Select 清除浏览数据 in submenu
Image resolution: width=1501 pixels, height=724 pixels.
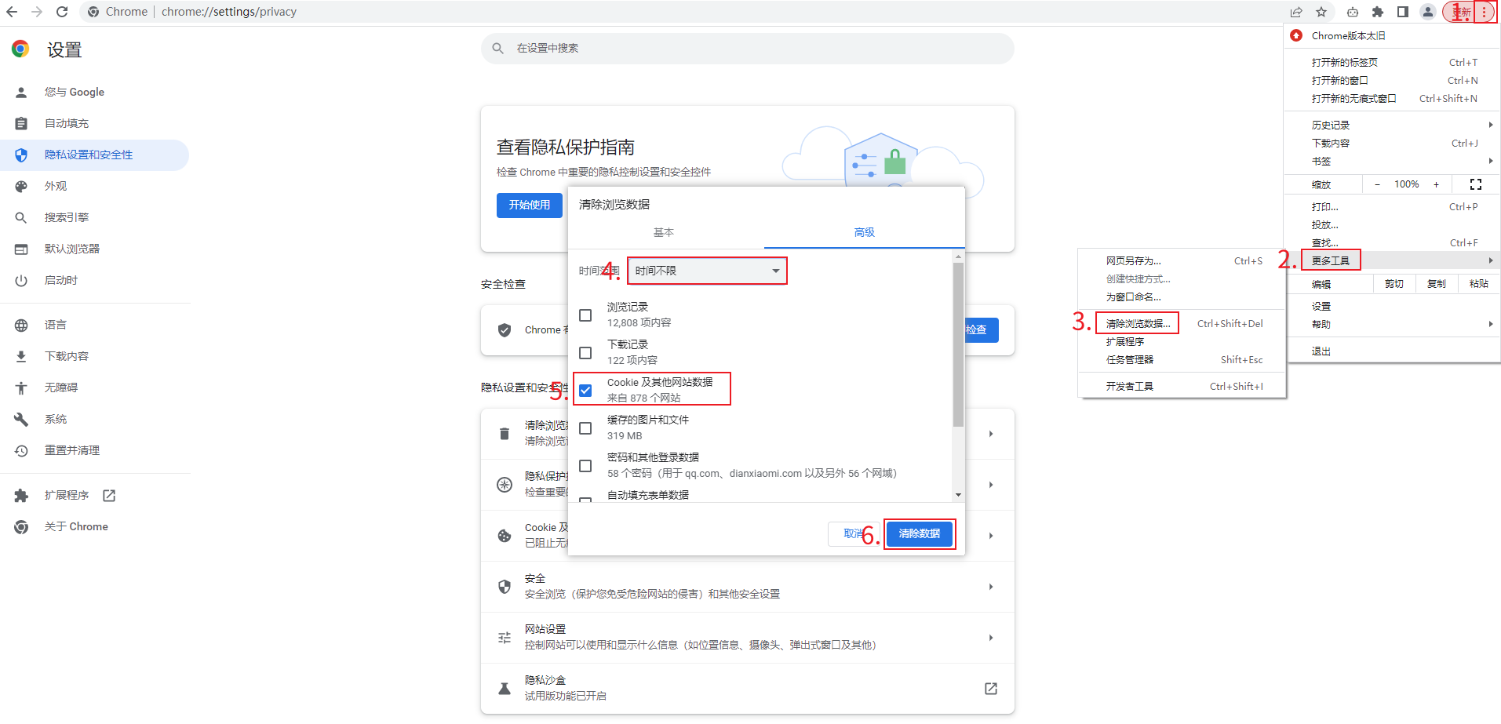(1138, 323)
